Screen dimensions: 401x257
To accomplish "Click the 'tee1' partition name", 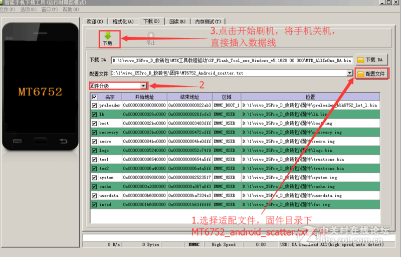I will [x=104, y=159].
